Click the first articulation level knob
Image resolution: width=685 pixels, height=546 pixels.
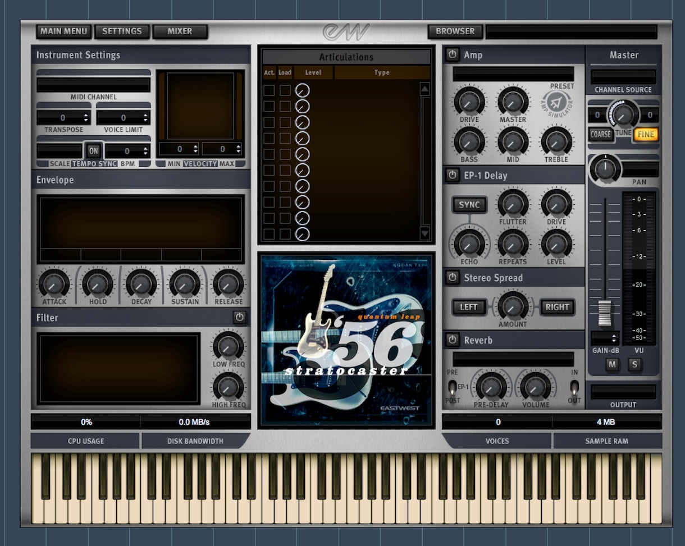click(x=302, y=90)
